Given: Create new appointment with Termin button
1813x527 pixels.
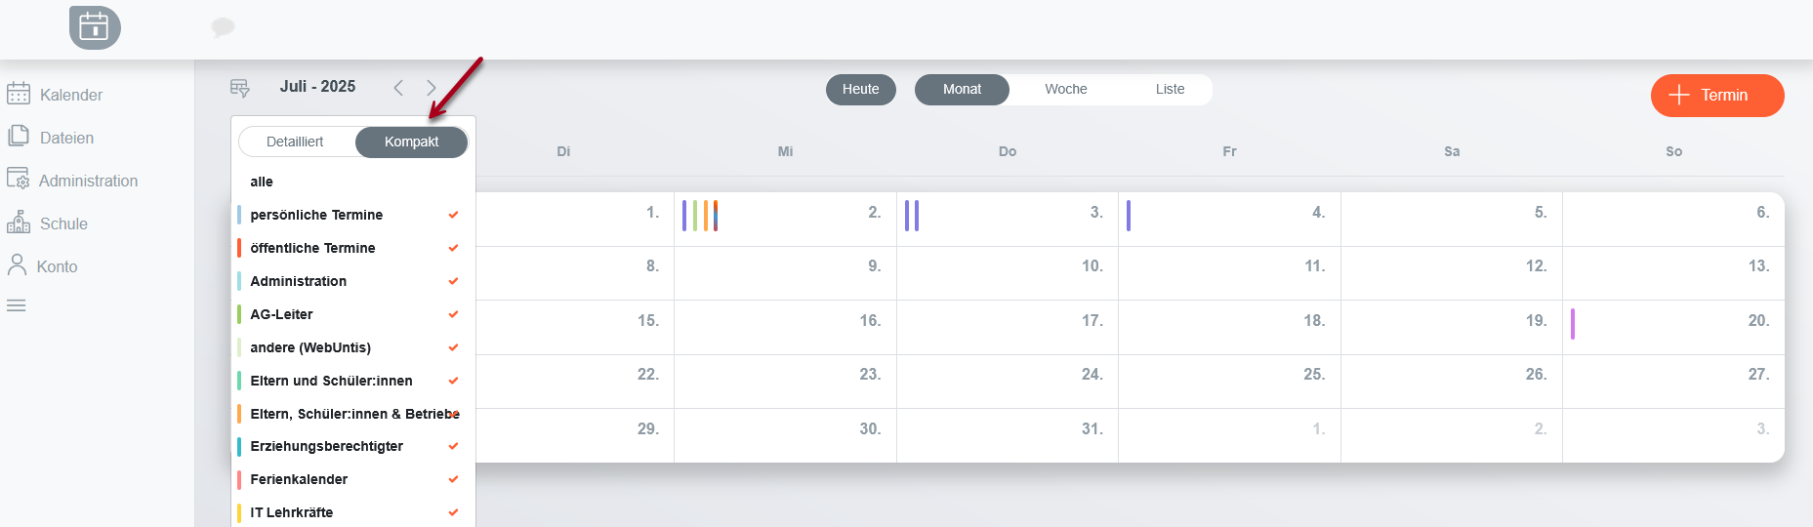Looking at the screenshot, I should (1716, 96).
